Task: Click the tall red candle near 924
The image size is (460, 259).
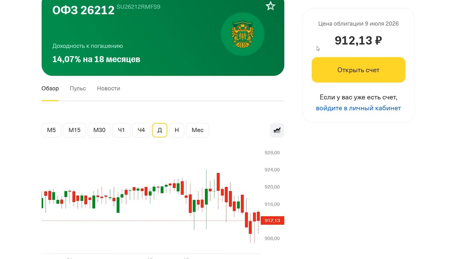Action: click(218, 182)
